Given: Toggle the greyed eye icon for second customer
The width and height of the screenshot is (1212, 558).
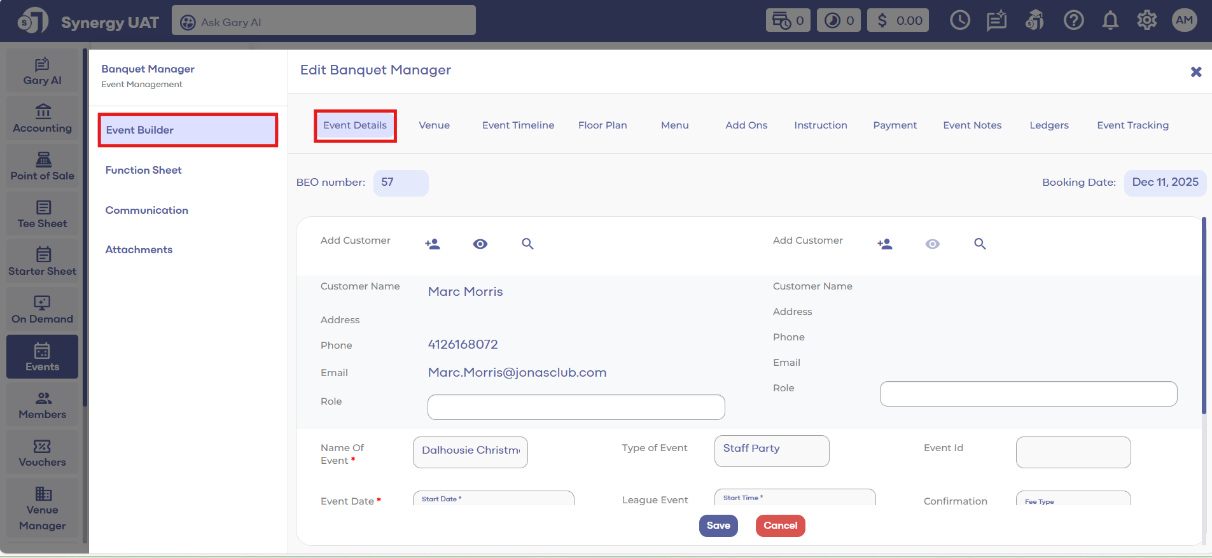Looking at the screenshot, I should coord(932,244).
